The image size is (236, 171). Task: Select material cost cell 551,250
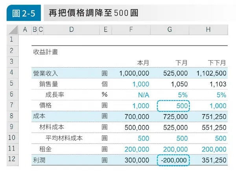tap(214, 127)
